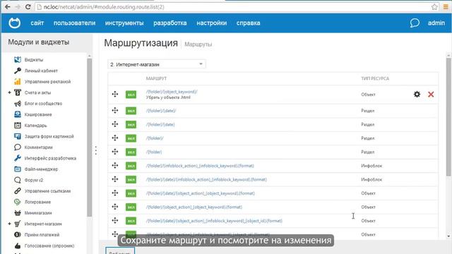Click the Комментарии speech bubble icon
Image resolution: width=452 pixels, height=254 pixels.
point(17,147)
